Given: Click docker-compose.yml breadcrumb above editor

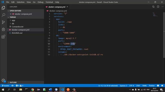Looking at the screenshot, I should (58, 11).
